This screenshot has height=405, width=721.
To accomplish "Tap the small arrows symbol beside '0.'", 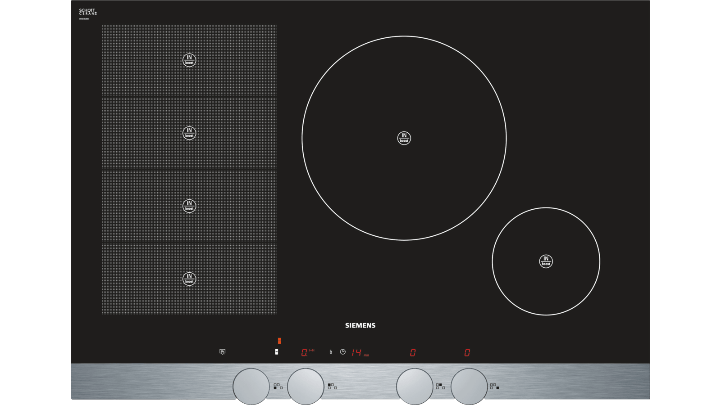I will pos(312,350).
